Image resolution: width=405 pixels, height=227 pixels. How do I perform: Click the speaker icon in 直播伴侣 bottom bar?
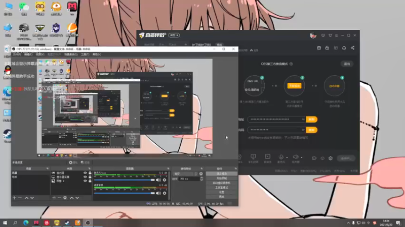(296, 157)
